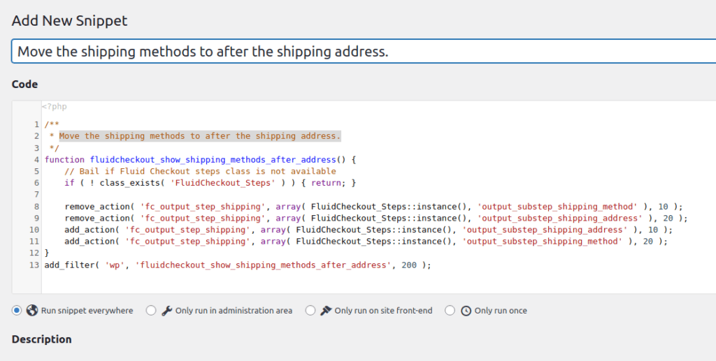Choose the Only run in administration area radio button
This screenshot has width=716, height=361.
[151, 311]
